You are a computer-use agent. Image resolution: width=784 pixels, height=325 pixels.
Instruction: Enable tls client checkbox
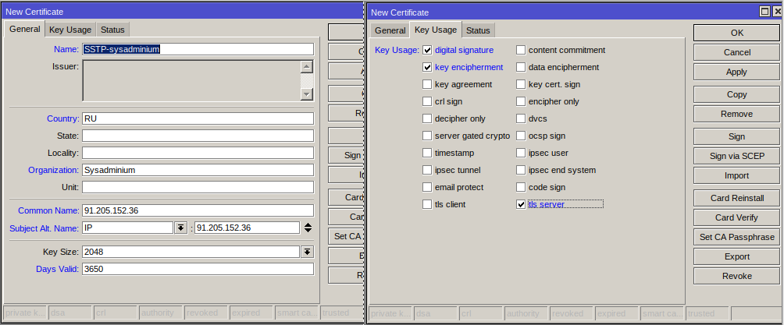(x=427, y=204)
